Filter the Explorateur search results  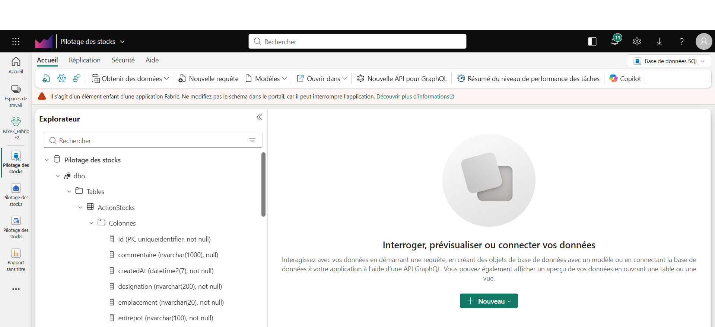[252, 140]
